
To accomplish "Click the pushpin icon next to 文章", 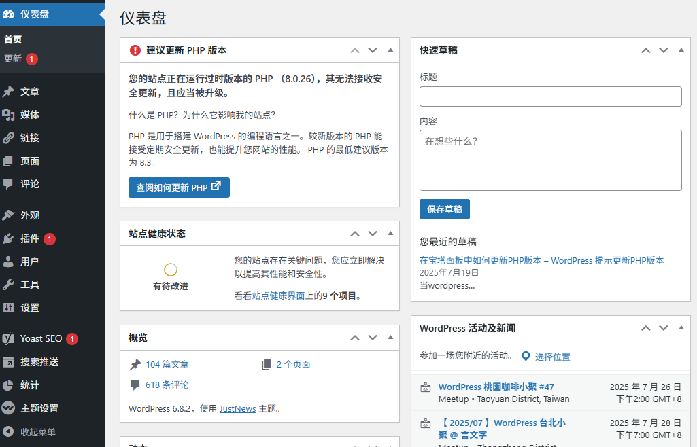I will [8, 92].
